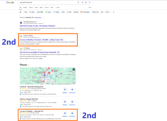The height and width of the screenshot is (121, 167).
Task: Expand the map in the Places section
Action: [74, 70]
